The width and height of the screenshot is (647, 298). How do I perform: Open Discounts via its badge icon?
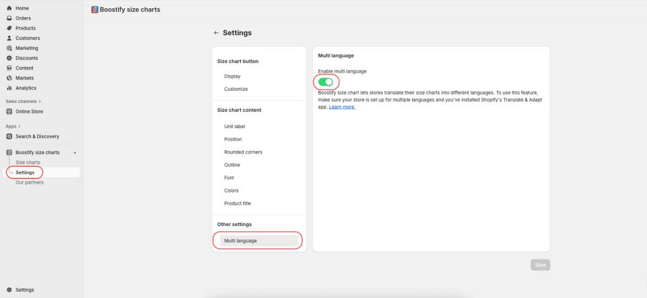(x=9, y=58)
